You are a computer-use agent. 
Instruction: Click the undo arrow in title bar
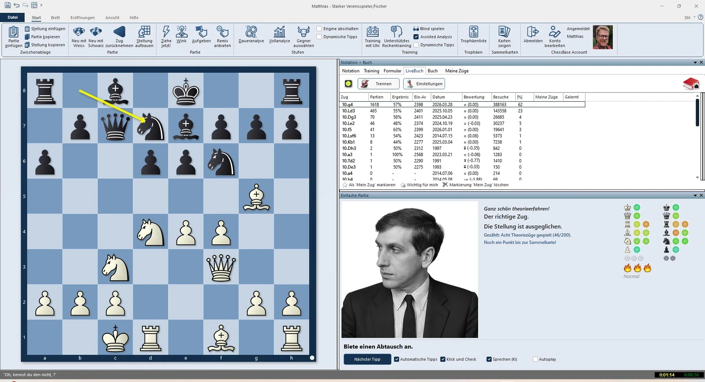pos(16,5)
